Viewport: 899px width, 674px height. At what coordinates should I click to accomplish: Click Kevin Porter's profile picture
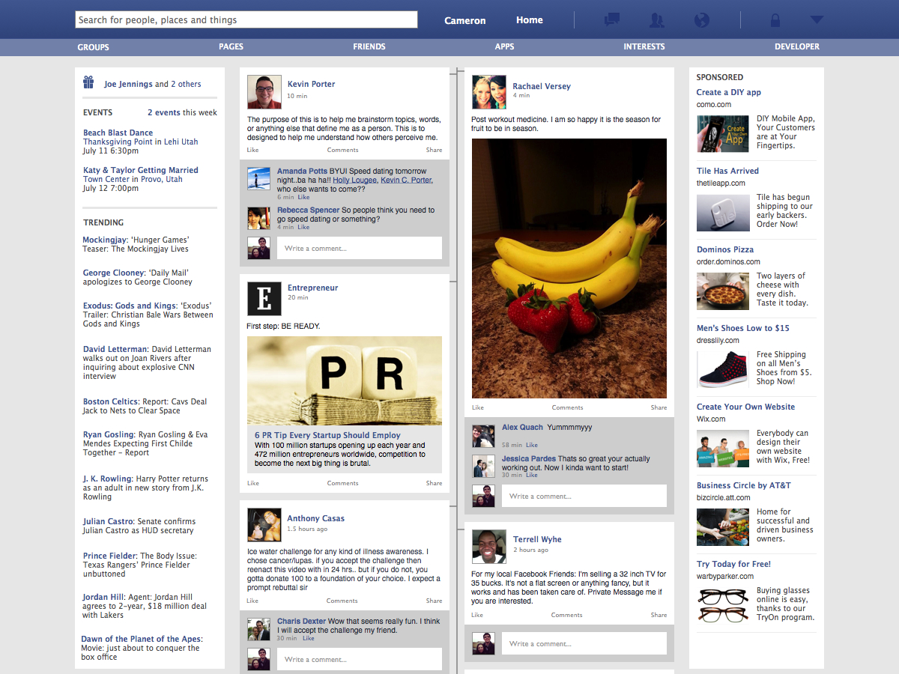click(x=264, y=93)
